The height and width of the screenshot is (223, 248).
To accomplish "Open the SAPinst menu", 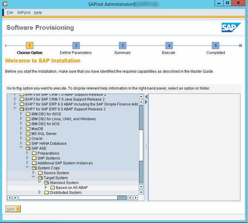I will pyautogui.click(x=24, y=13).
